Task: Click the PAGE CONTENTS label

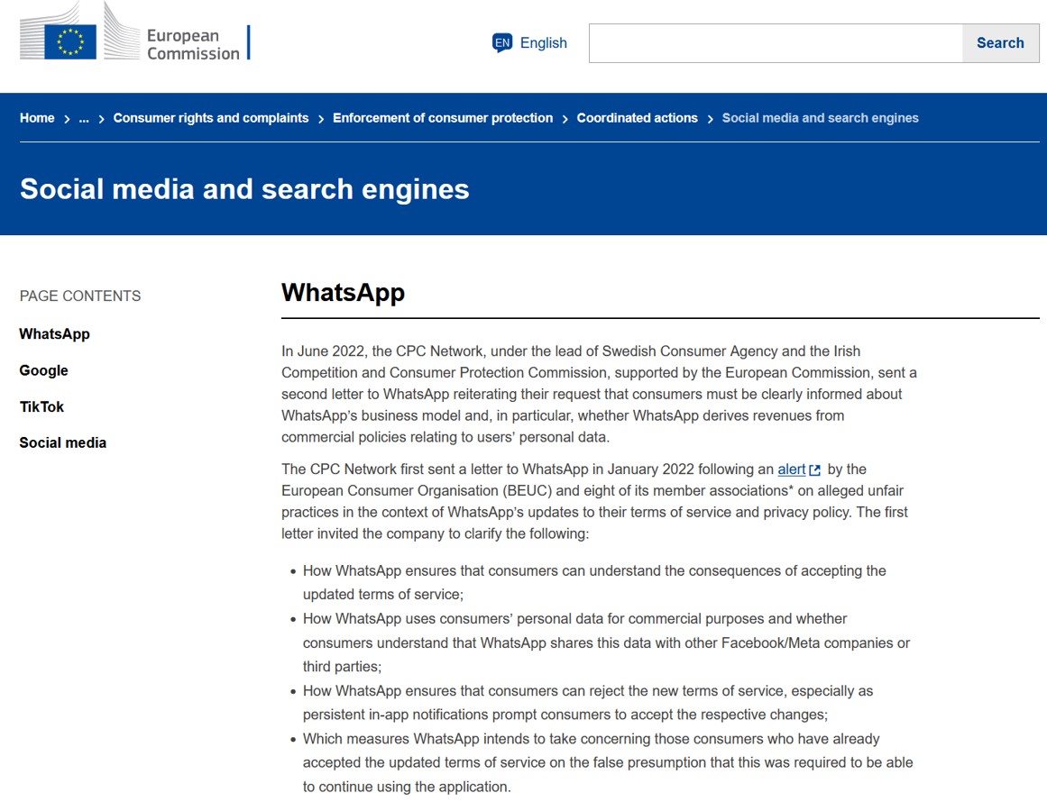Action: 80,296
